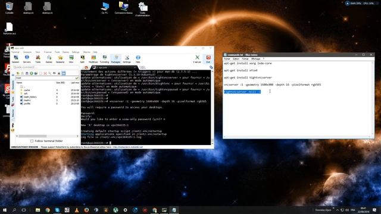
Task: Sort the file list by the Name column header
Action: [20, 83]
